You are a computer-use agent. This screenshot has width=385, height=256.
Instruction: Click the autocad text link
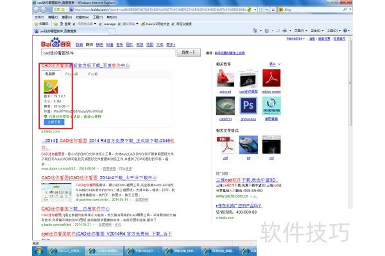click(x=225, y=92)
